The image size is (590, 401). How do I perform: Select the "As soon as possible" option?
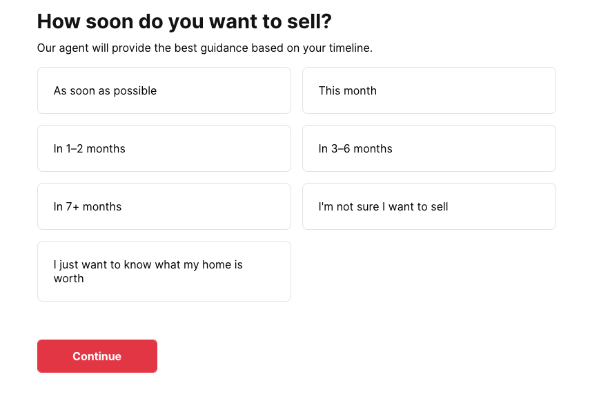tap(164, 90)
